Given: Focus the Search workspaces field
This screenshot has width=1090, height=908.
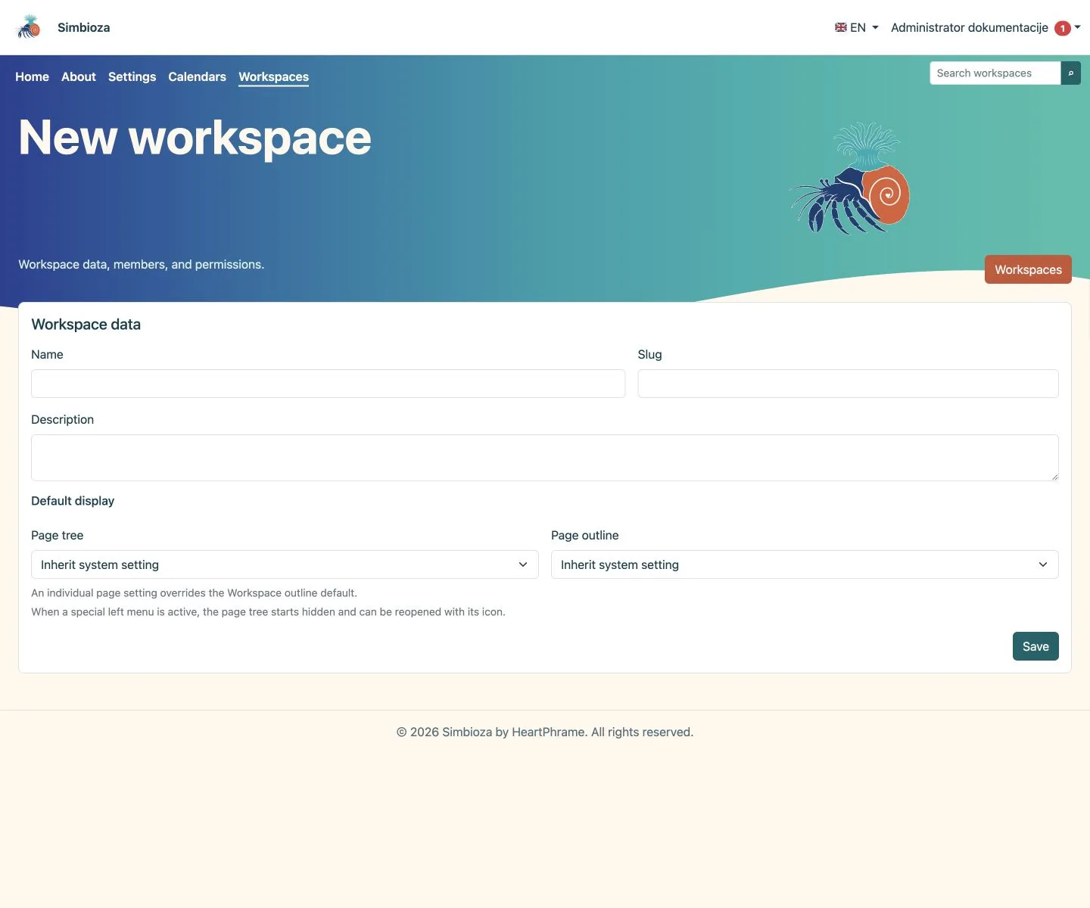Looking at the screenshot, I should (995, 73).
